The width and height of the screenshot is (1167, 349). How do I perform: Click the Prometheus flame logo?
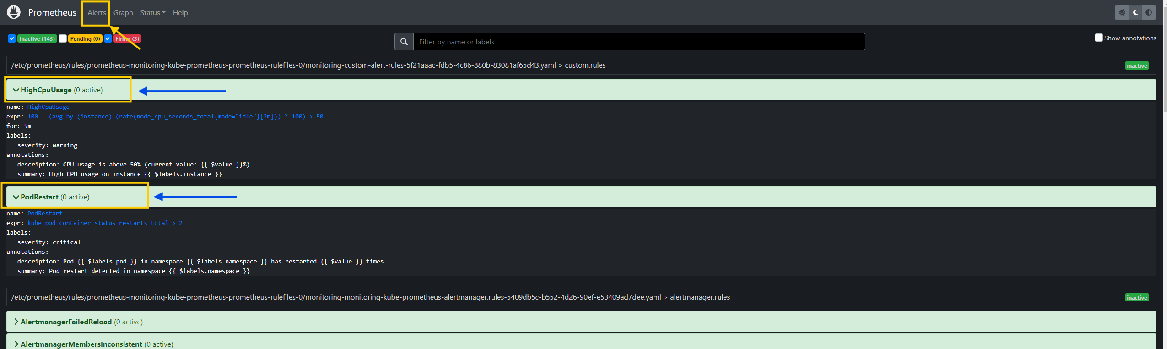click(x=14, y=12)
